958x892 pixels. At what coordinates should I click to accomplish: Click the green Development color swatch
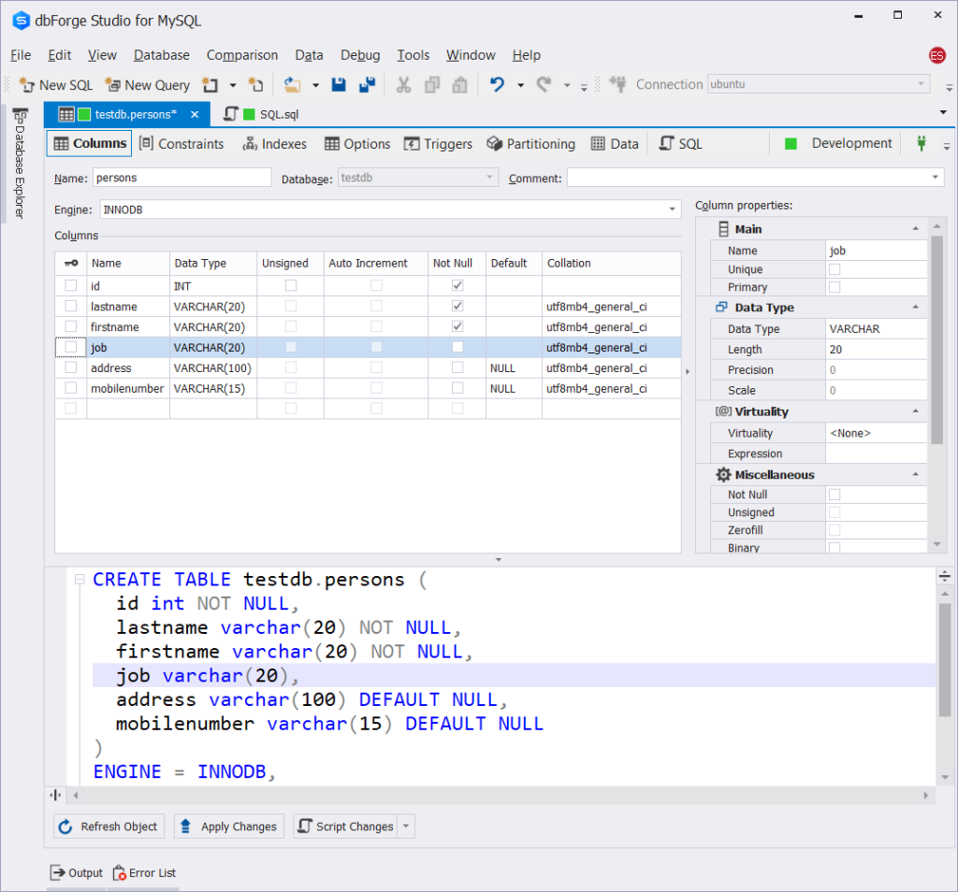[x=791, y=144]
